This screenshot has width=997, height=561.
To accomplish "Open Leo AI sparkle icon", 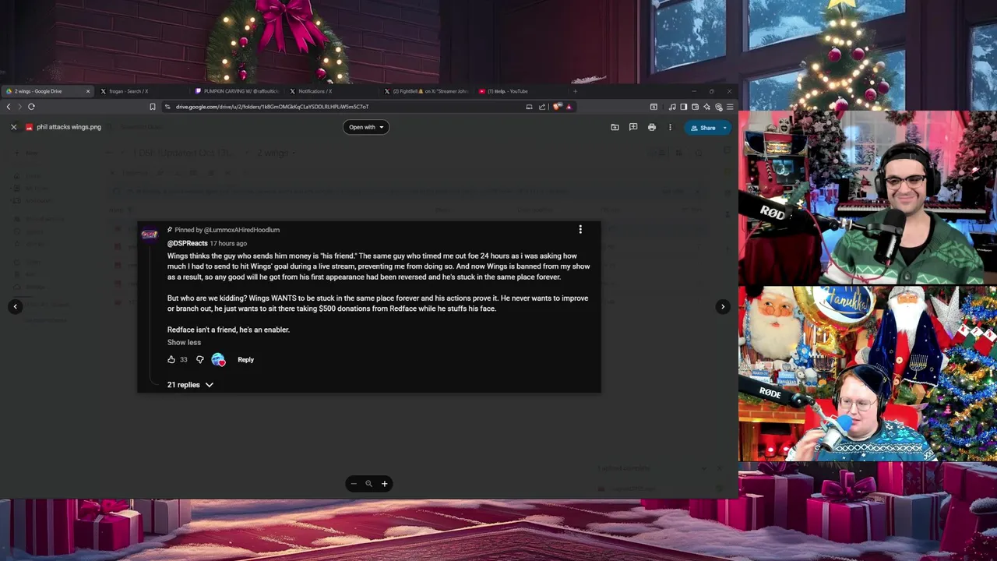I will click(x=706, y=107).
